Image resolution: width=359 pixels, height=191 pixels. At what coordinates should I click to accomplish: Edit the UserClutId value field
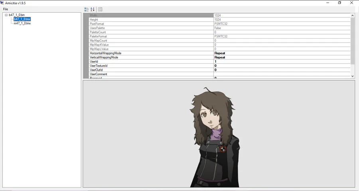[x=282, y=70]
